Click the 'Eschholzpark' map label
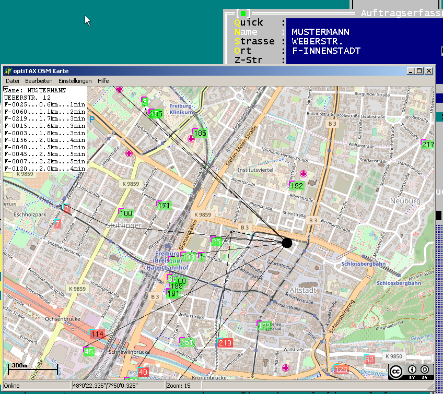This screenshot has height=394, width=443. click(x=30, y=214)
